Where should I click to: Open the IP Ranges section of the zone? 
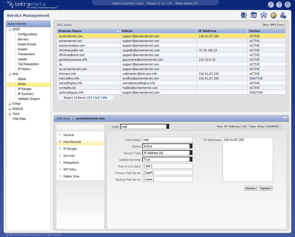[x=70, y=149]
